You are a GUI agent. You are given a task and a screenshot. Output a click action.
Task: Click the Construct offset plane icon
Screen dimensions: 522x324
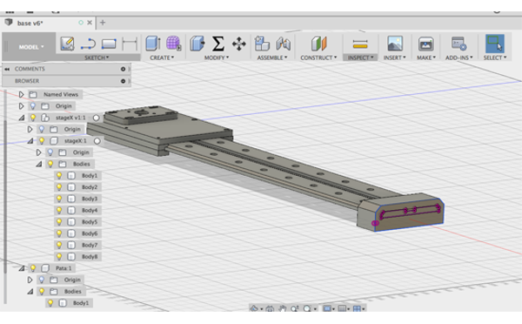pyautogui.click(x=319, y=44)
